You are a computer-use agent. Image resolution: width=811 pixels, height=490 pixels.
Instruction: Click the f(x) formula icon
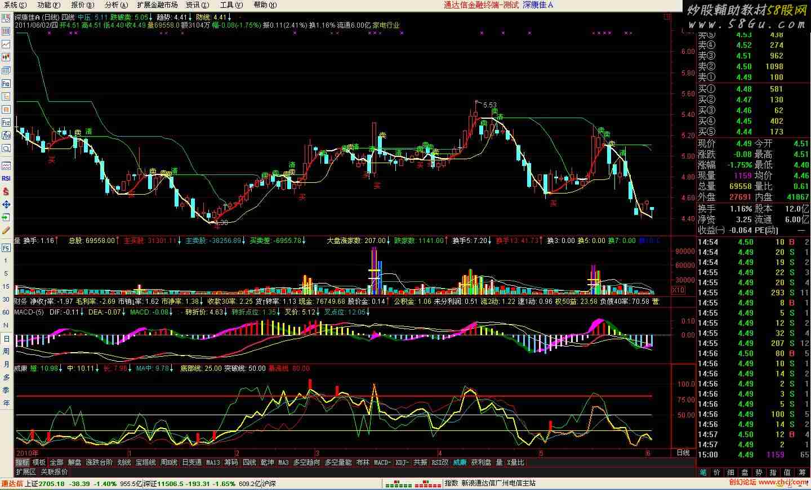(6, 136)
